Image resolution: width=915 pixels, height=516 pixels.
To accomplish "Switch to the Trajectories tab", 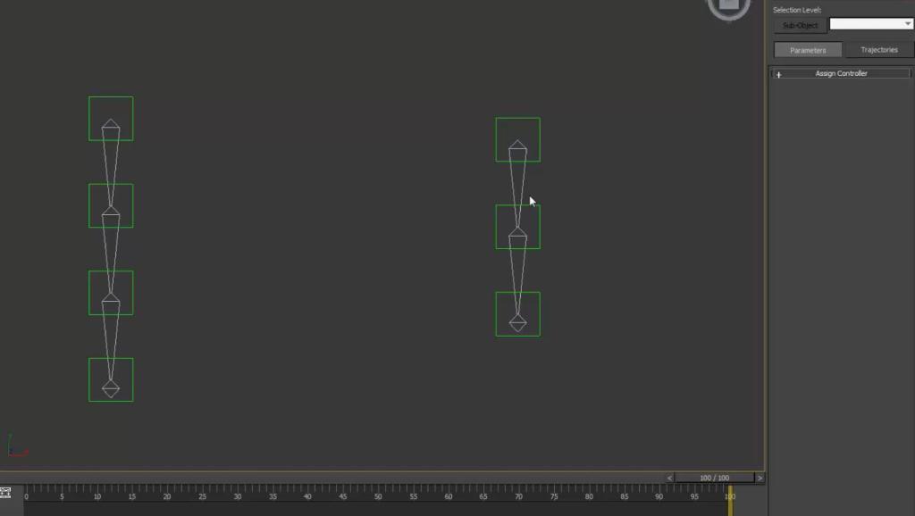I will pyautogui.click(x=879, y=50).
